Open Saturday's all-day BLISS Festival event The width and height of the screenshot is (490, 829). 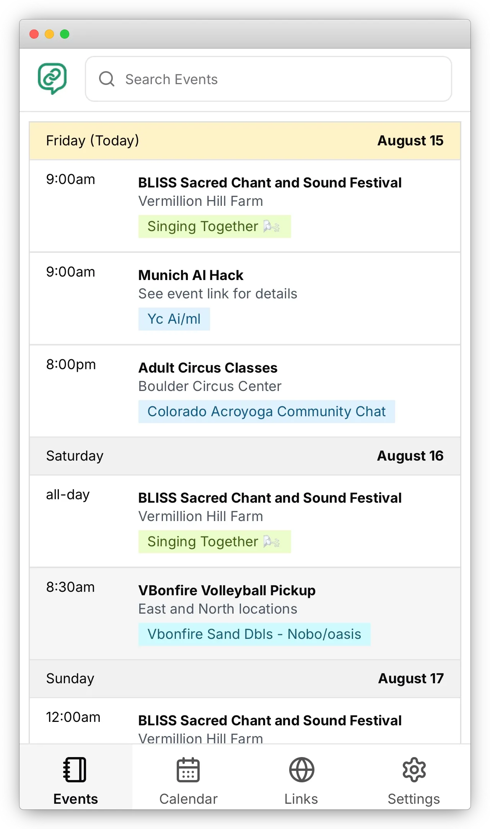coord(270,498)
